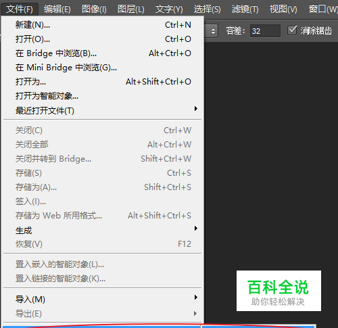Expand the 生成 submenu

103,230
